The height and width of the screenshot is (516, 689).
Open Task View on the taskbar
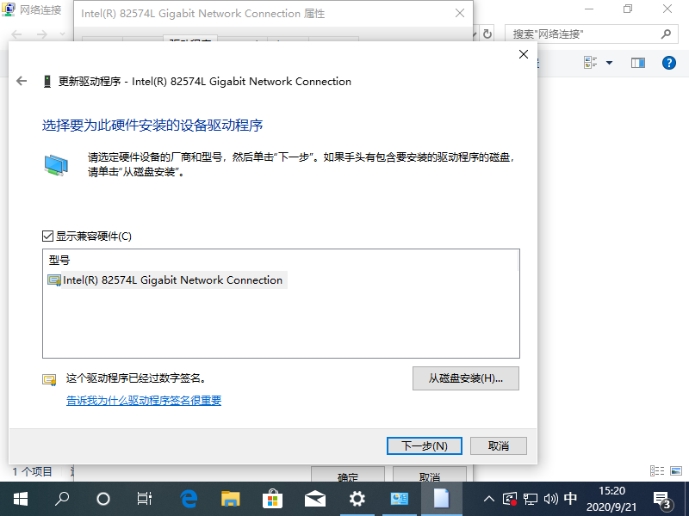point(144,499)
